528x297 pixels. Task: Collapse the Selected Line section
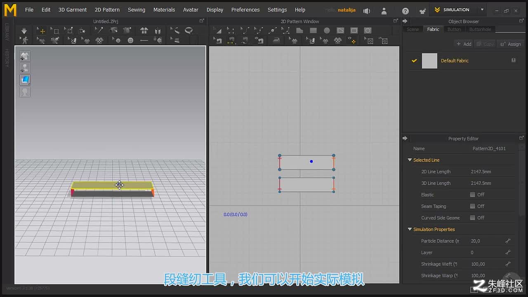tap(410, 160)
